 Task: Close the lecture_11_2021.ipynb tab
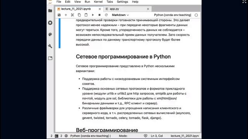click(x=100, y=9)
